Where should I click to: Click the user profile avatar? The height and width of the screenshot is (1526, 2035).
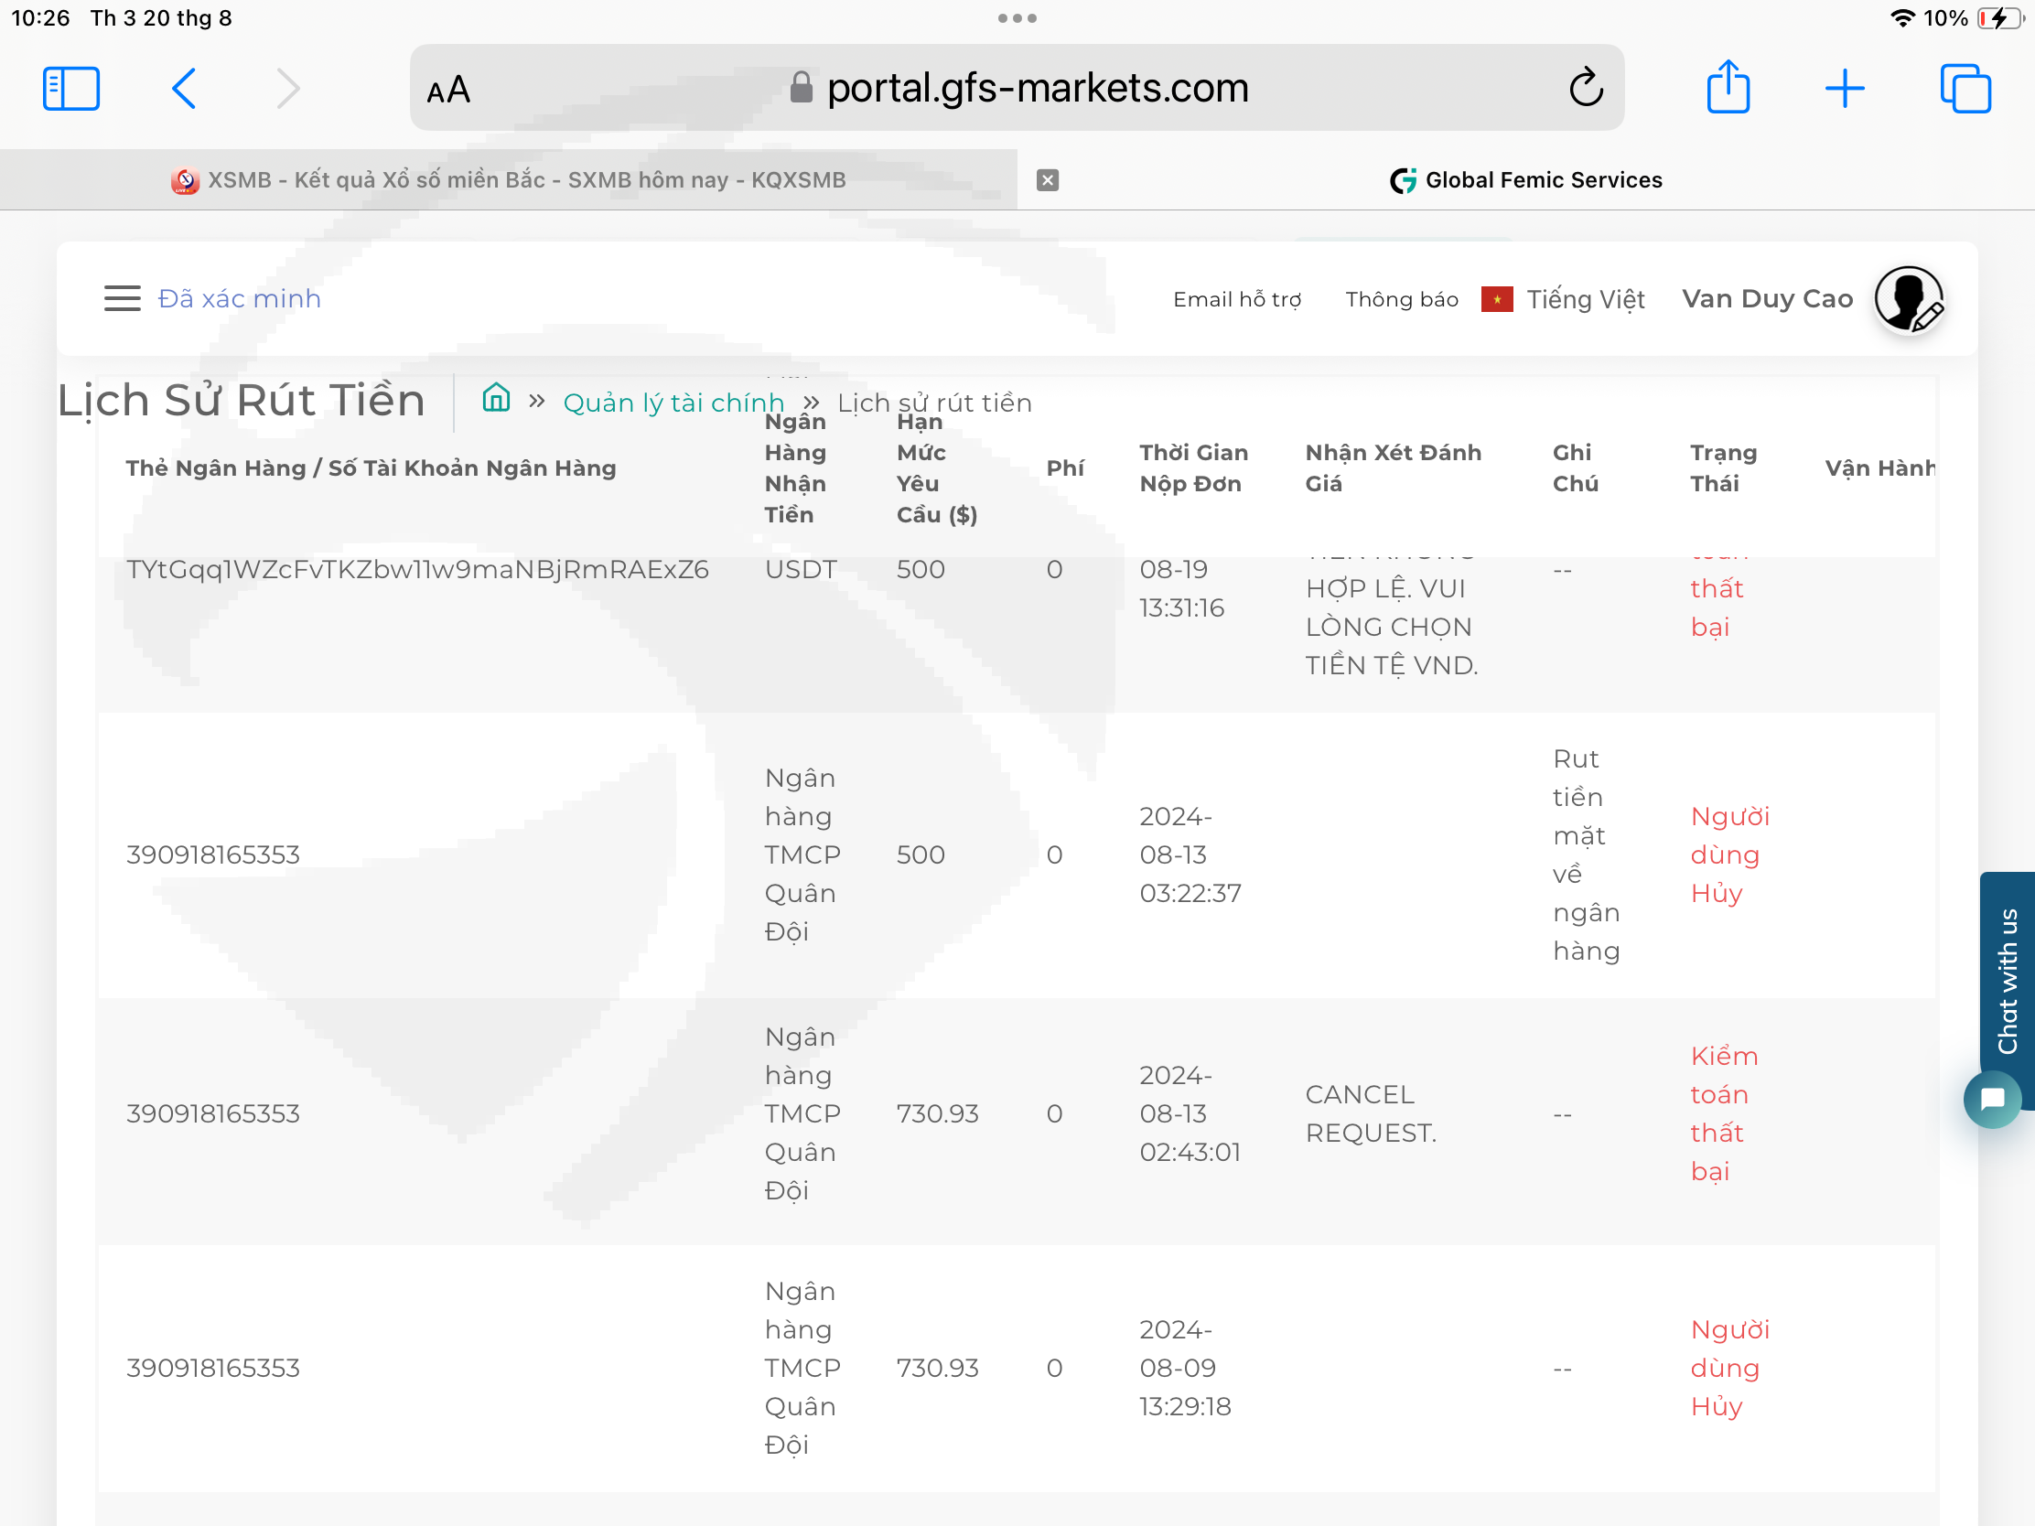click(1908, 299)
